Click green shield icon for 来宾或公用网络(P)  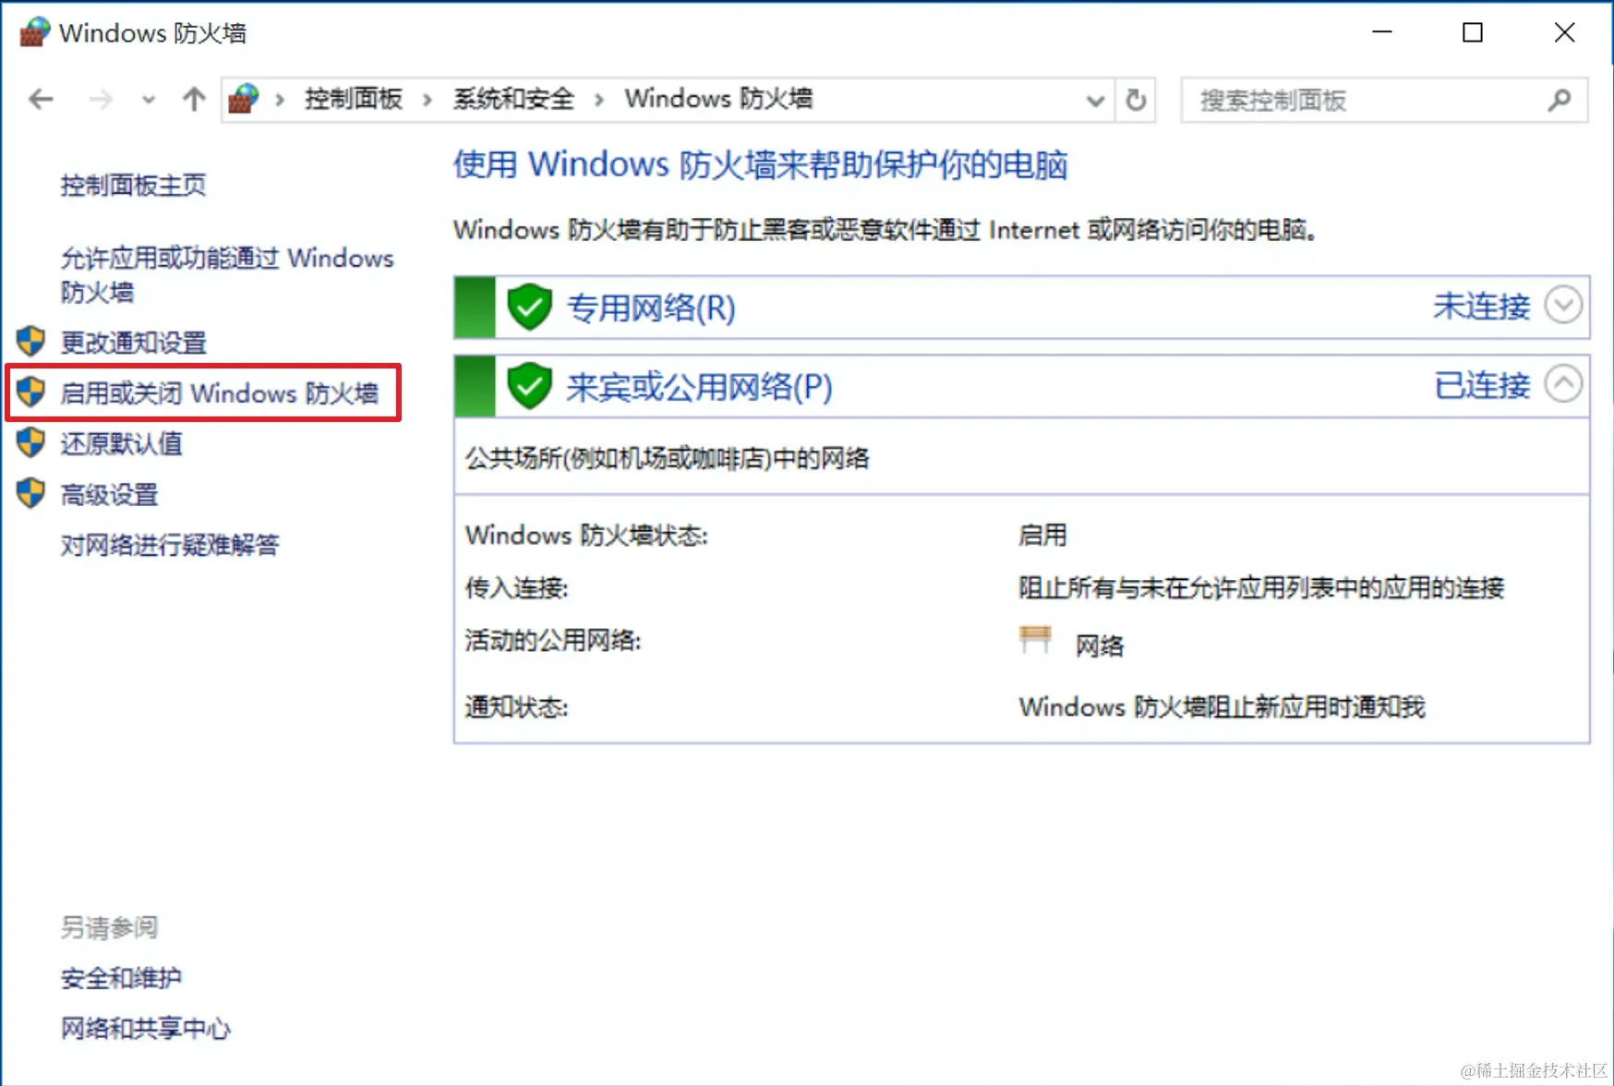click(x=530, y=386)
